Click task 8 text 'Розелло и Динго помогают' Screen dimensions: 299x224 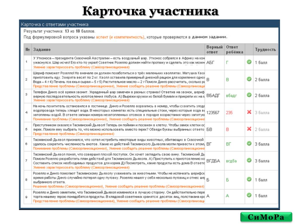coord(119,178)
